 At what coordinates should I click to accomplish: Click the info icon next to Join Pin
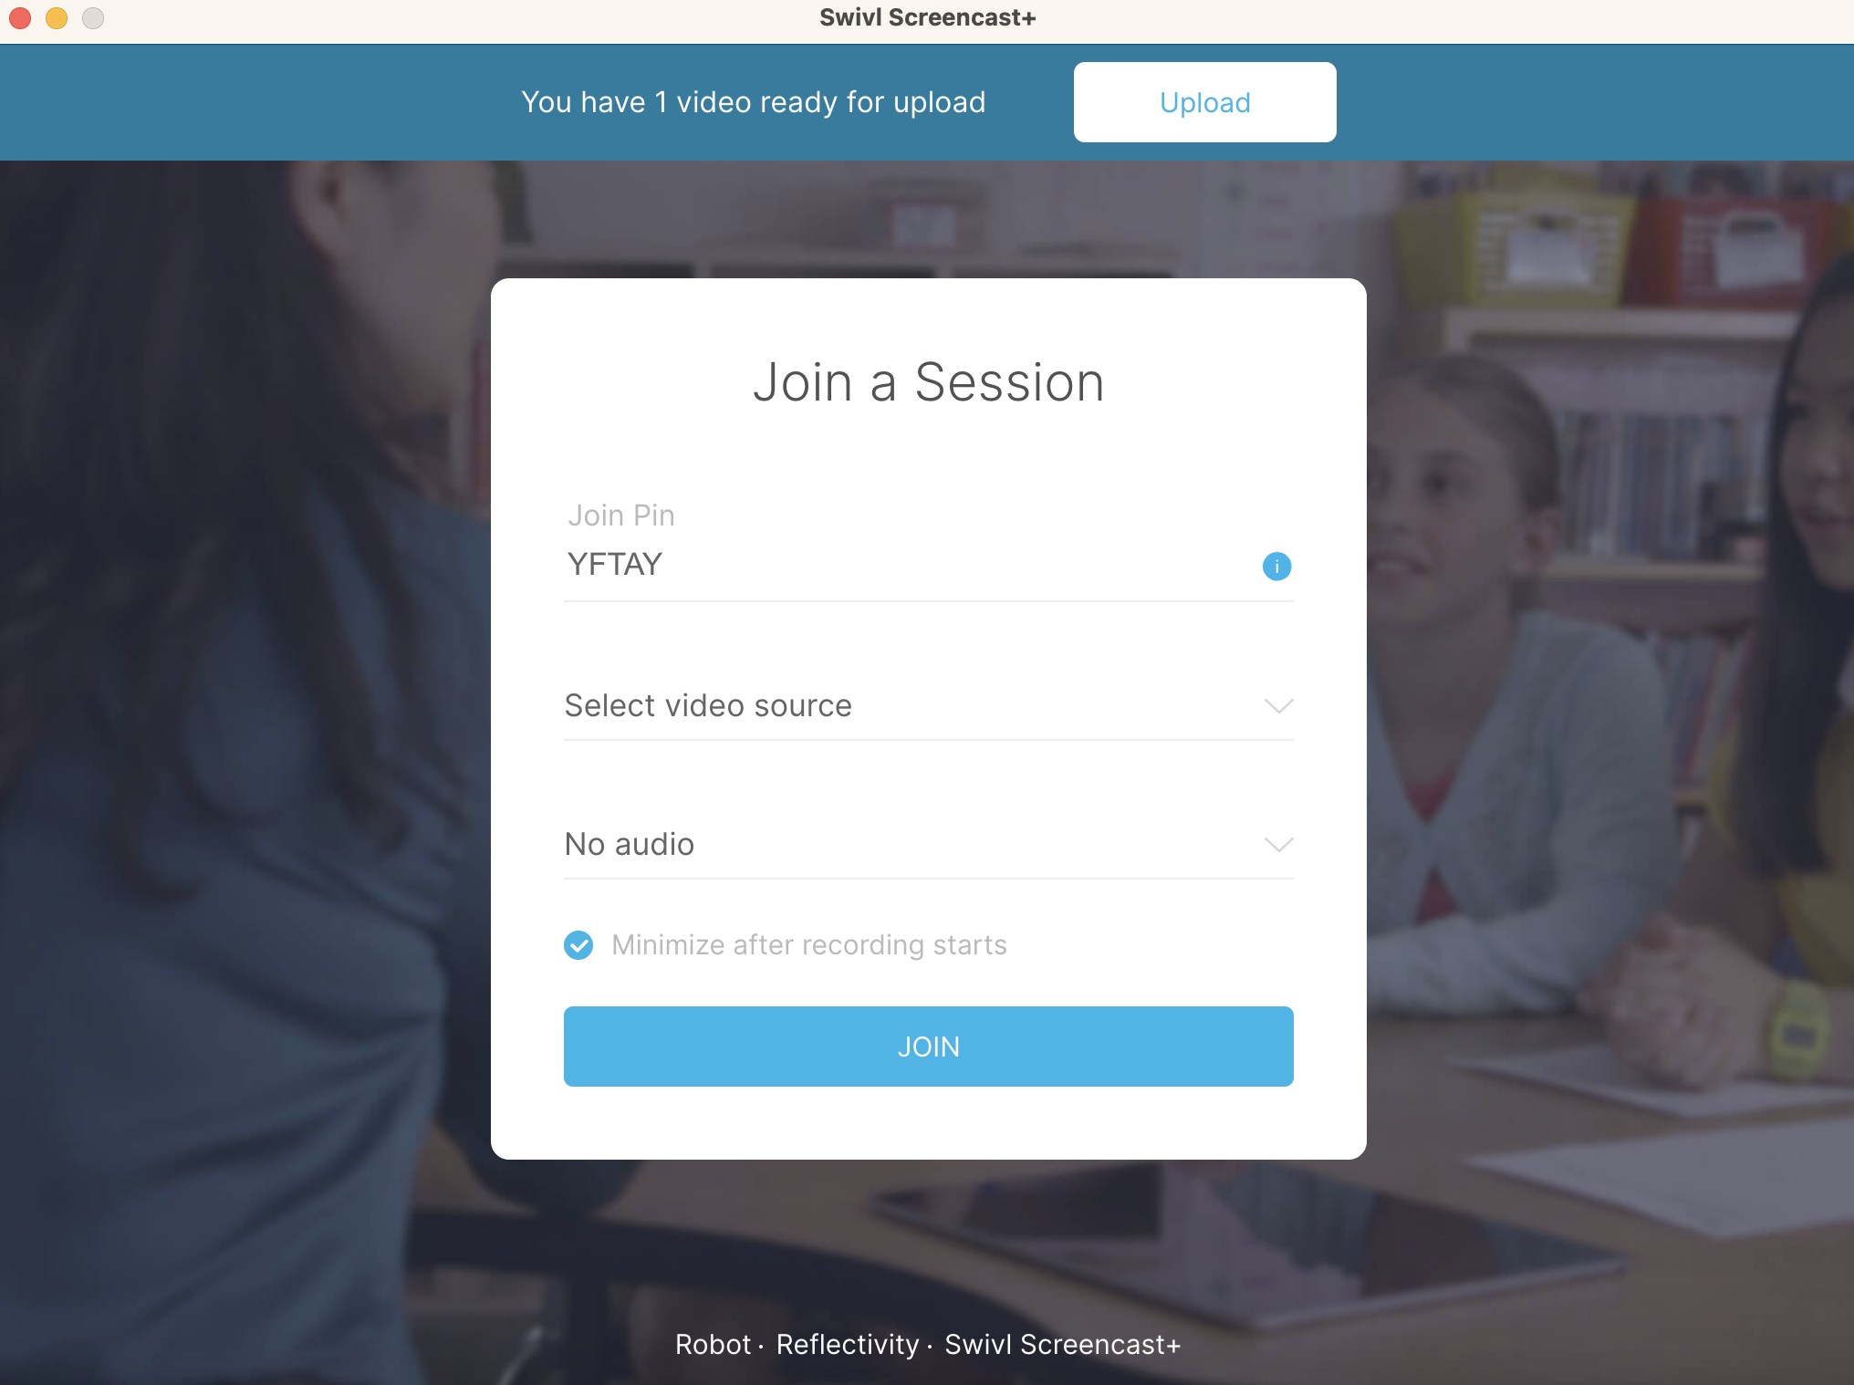point(1276,566)
